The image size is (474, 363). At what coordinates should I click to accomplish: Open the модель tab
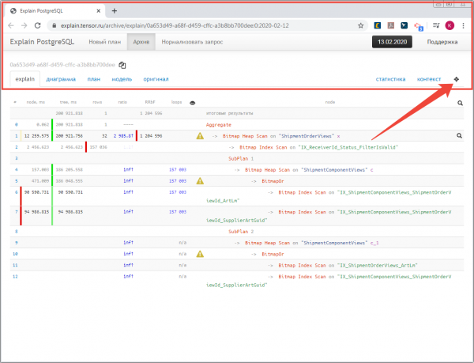(122, 80)
